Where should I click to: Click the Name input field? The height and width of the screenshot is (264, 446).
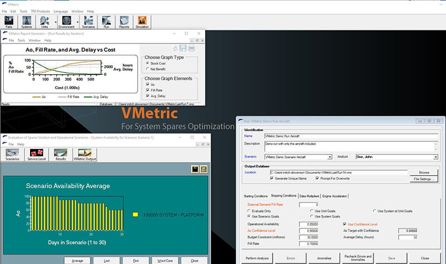[351, 136]
